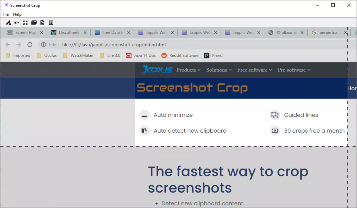Screen dimensions: 357x208
Task: Expand the Pro software dropdown
Action: 294,70
